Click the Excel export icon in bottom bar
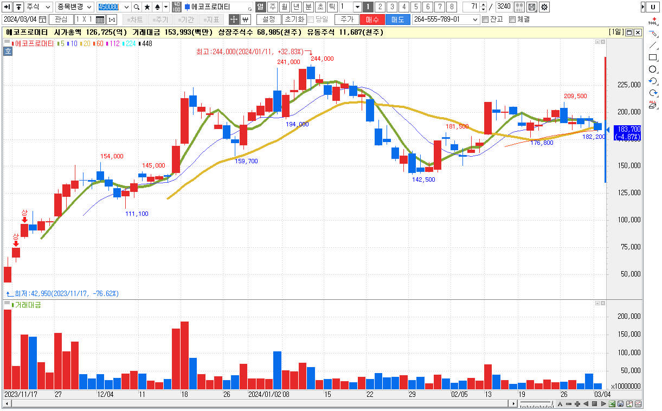Viewport: 662px width, 411px height. pyautogui.click(x=612, y=404)
